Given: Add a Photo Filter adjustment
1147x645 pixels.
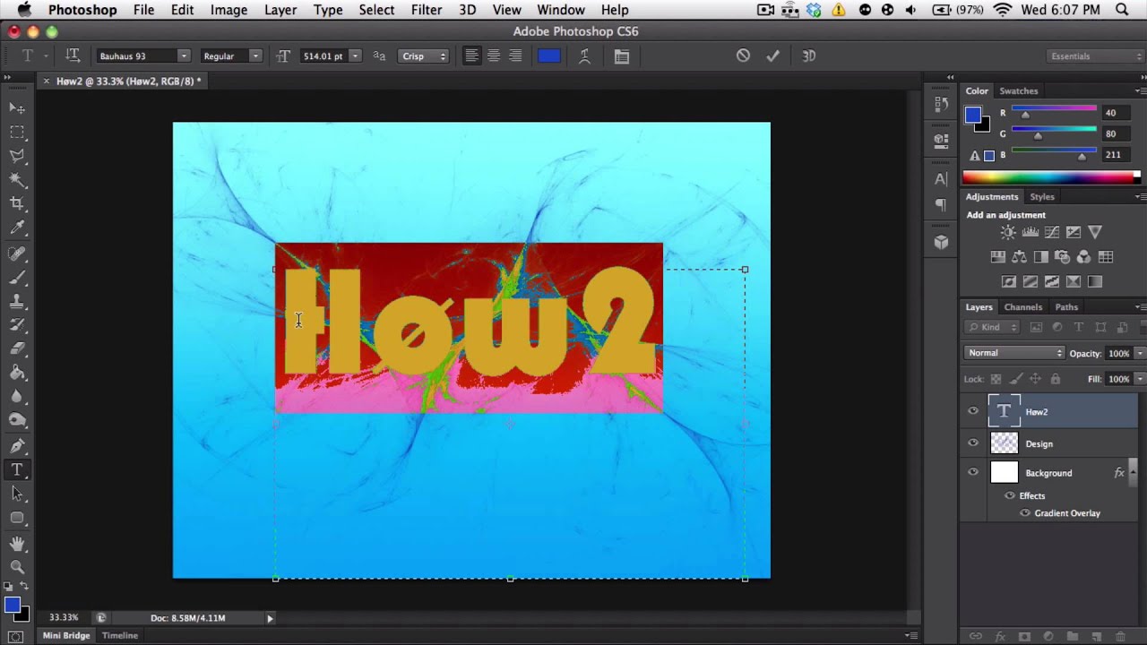Looking at the screenshot, I should tap(1062, 257).
